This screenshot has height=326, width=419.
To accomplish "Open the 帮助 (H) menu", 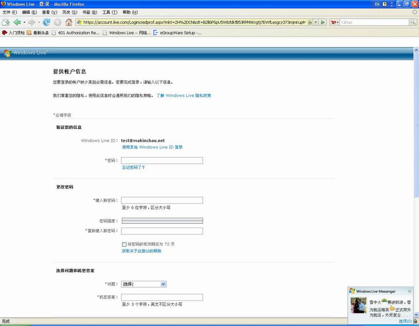I will click(x=130, y=12).
